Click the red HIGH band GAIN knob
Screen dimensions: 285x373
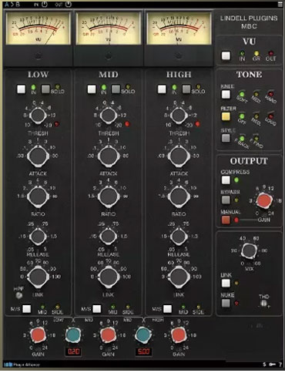[179, 335]
